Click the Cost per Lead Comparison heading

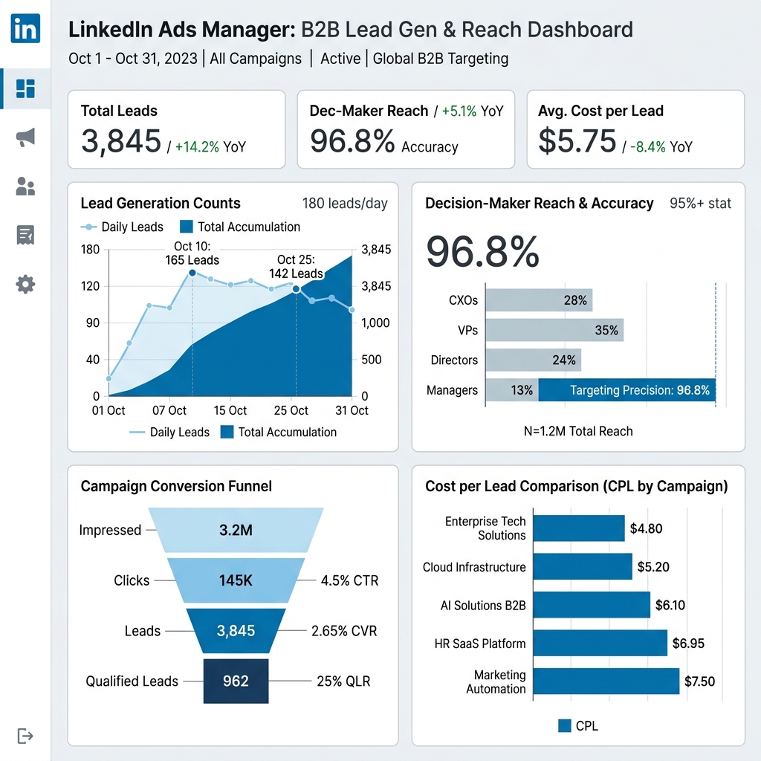(577, 486)
